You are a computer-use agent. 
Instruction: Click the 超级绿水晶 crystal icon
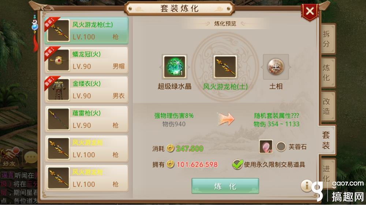pyautogui.click(x=175, y=67)
